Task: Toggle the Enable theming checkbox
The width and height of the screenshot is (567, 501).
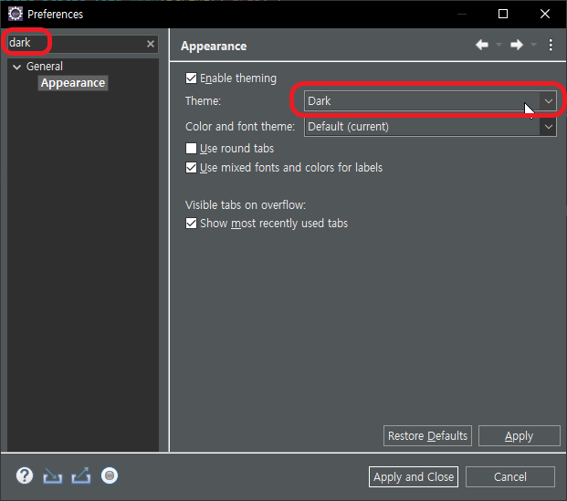Action: pyautogui.click(x=191, y=78)
